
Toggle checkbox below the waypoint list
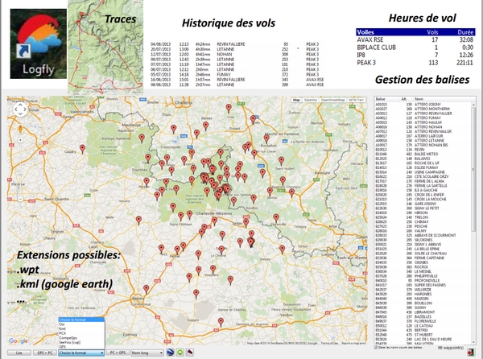click(378, 346)
